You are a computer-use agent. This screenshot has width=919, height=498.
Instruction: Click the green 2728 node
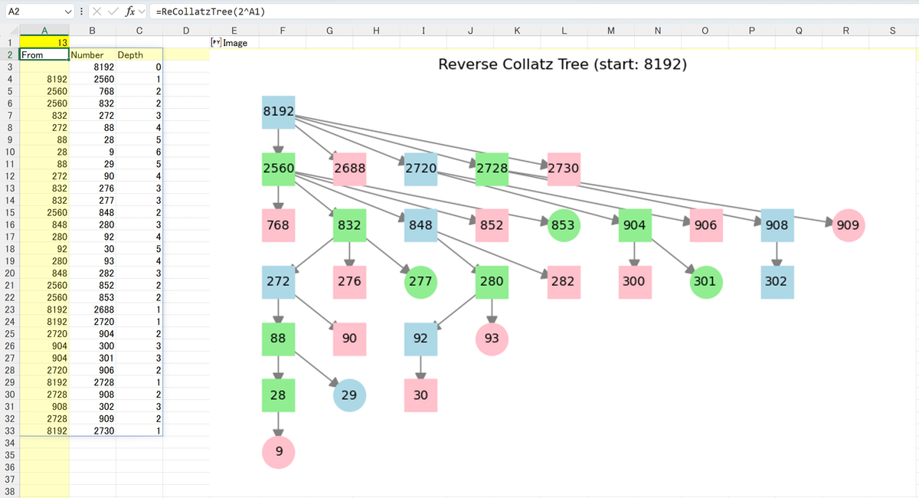tap(491, 168)
